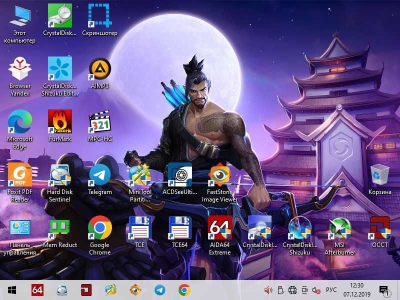Click Telegram icon in taskbar
The width and height of the screenshot is (400, 300).
(x=160, y=290)
